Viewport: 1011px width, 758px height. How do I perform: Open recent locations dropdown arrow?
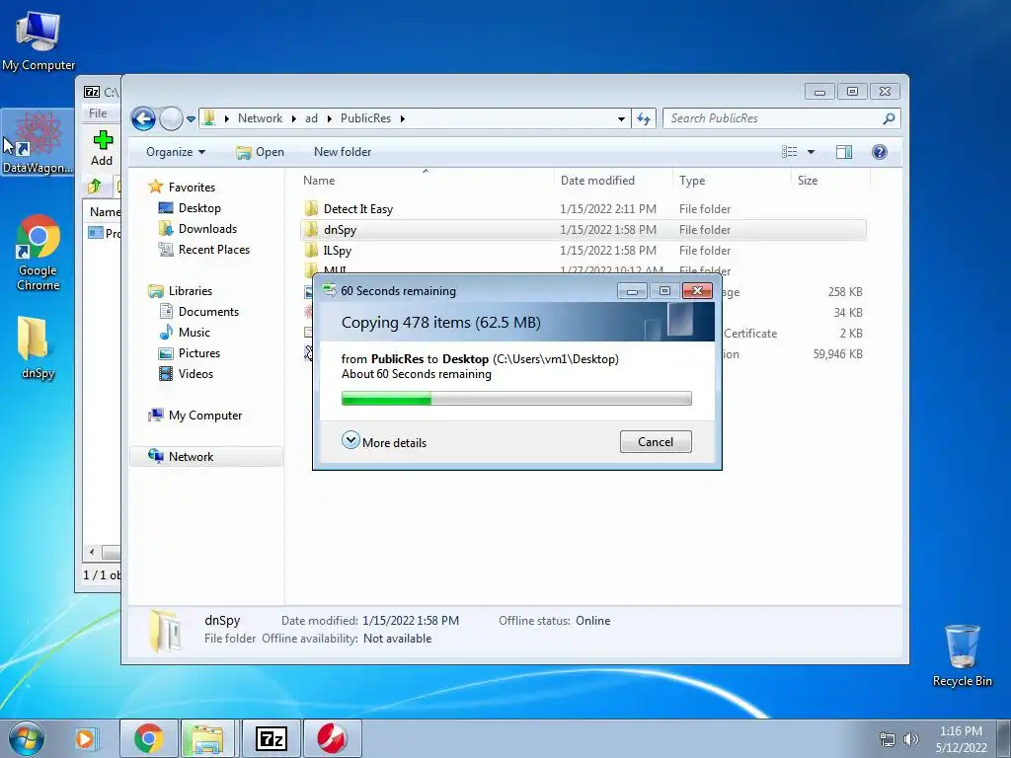(191, 119)
